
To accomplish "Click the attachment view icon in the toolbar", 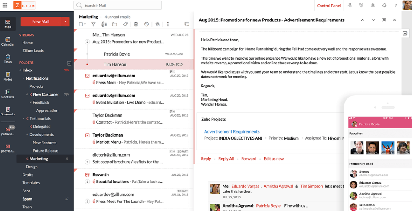I will 104,24.
